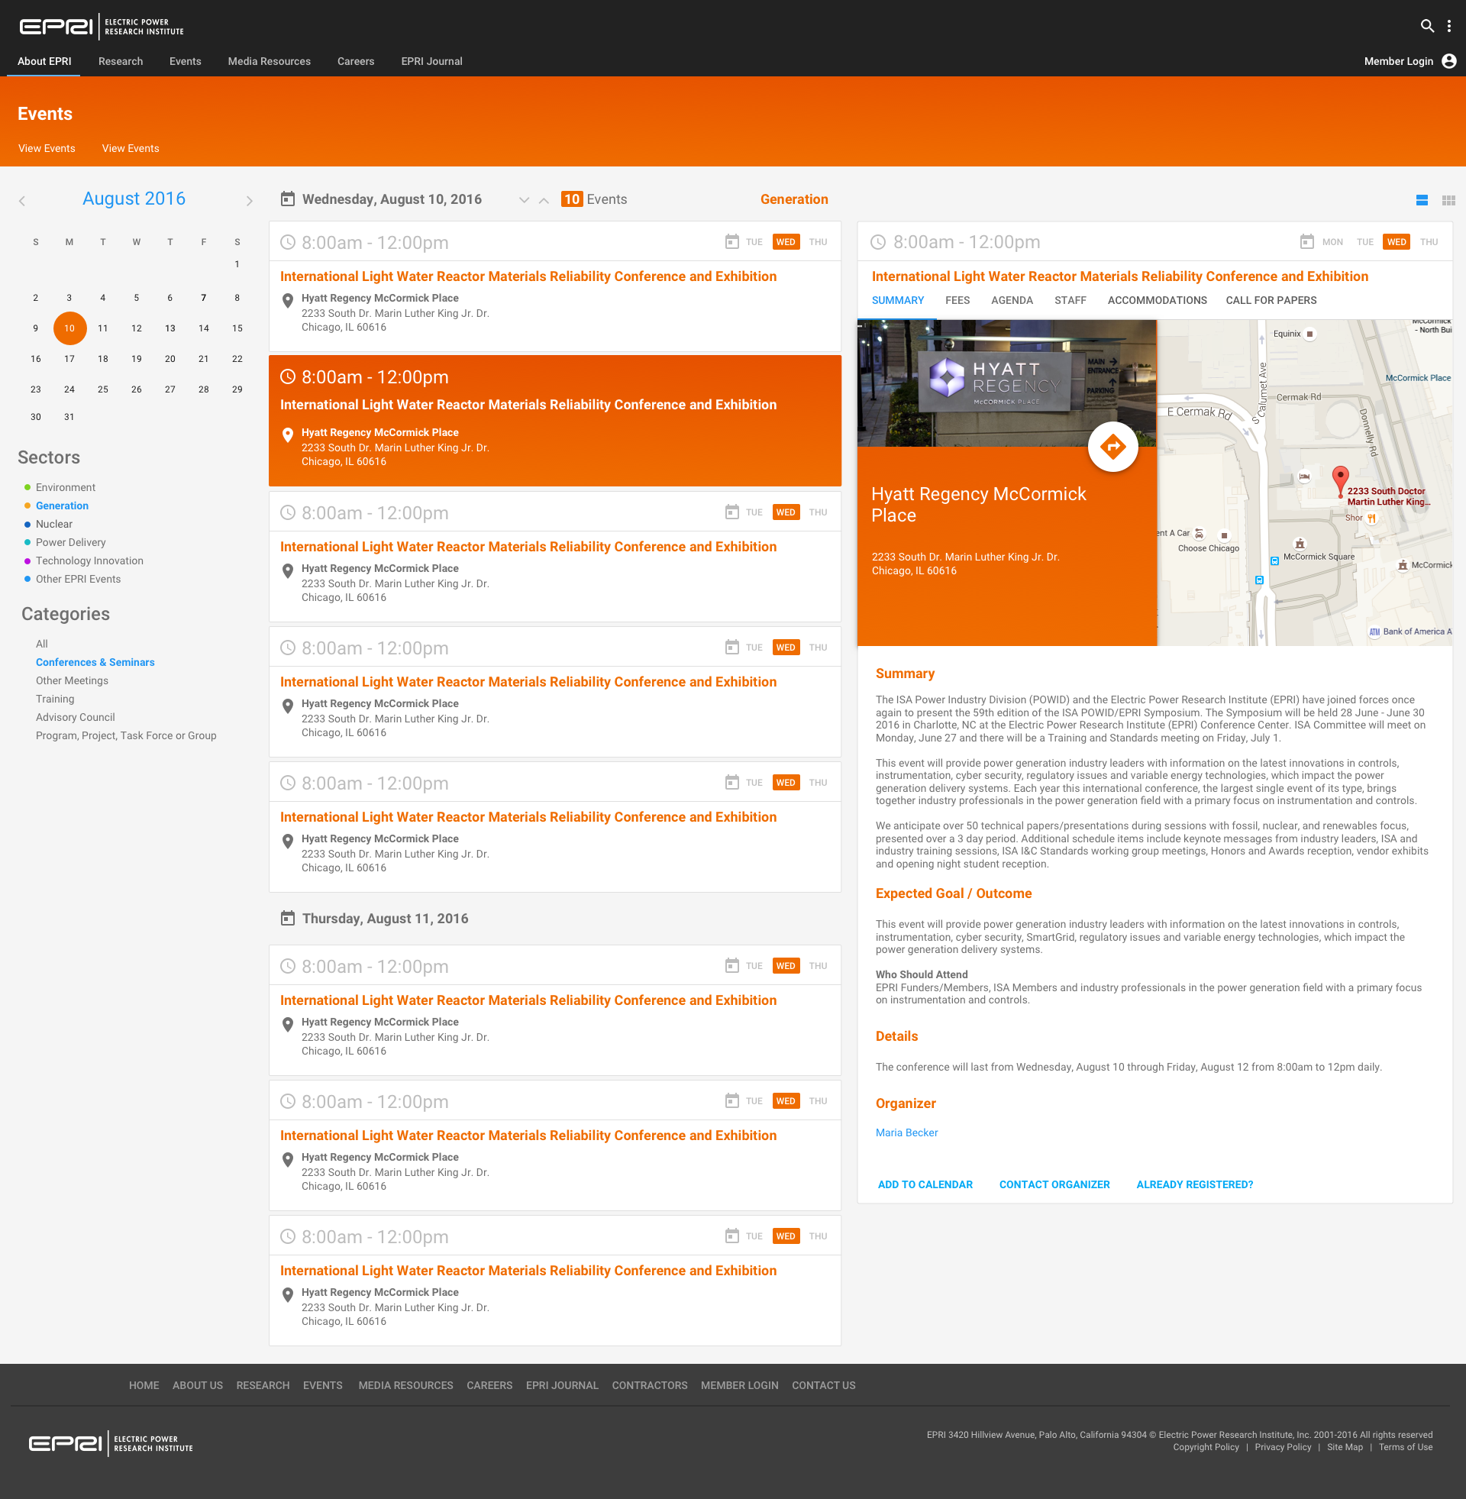This screenshot has height=1499, width=1466.
Task: Click ADD TO CALENDAR button
Action: click(x=925, y=1184)
